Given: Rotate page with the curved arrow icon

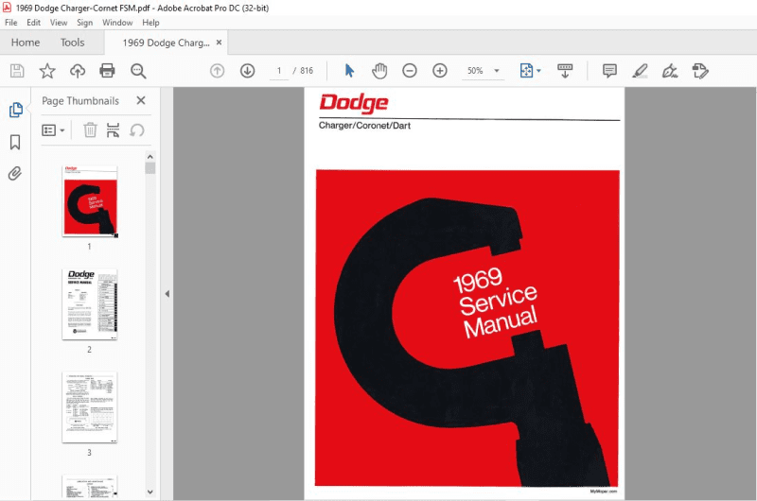Looking at the screenshot, I should [137, 130].
